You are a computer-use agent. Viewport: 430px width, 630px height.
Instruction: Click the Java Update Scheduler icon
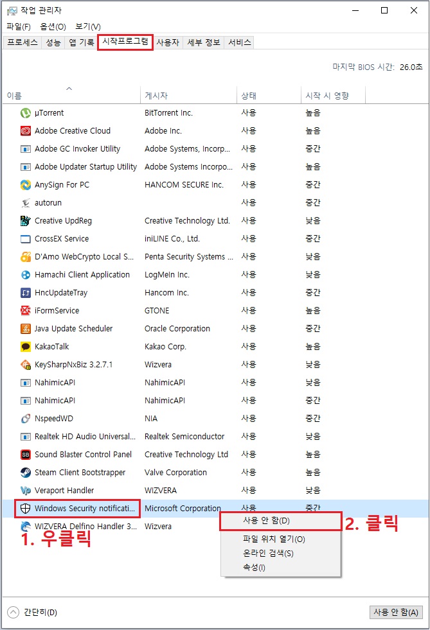pyautogui.click(x=25, y=329)
